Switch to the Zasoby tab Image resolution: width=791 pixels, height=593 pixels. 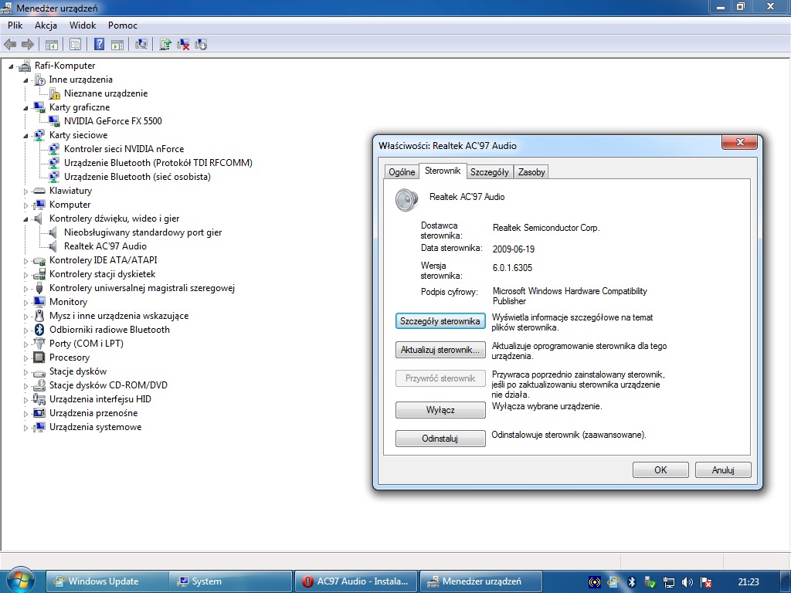[x=531, y=172]
